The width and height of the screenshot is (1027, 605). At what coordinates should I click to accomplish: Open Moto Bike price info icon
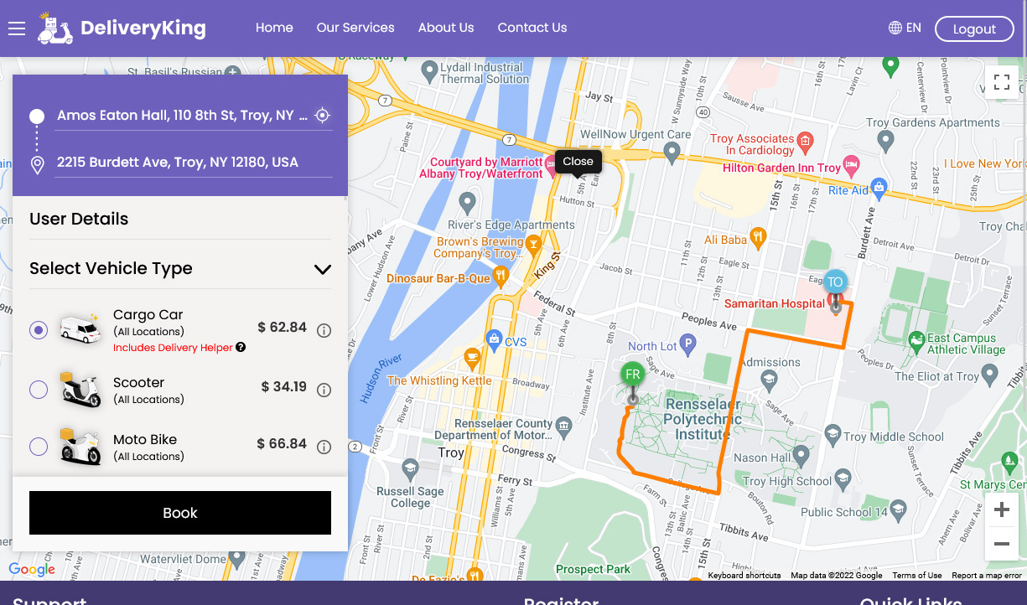[x=324, y=447]
